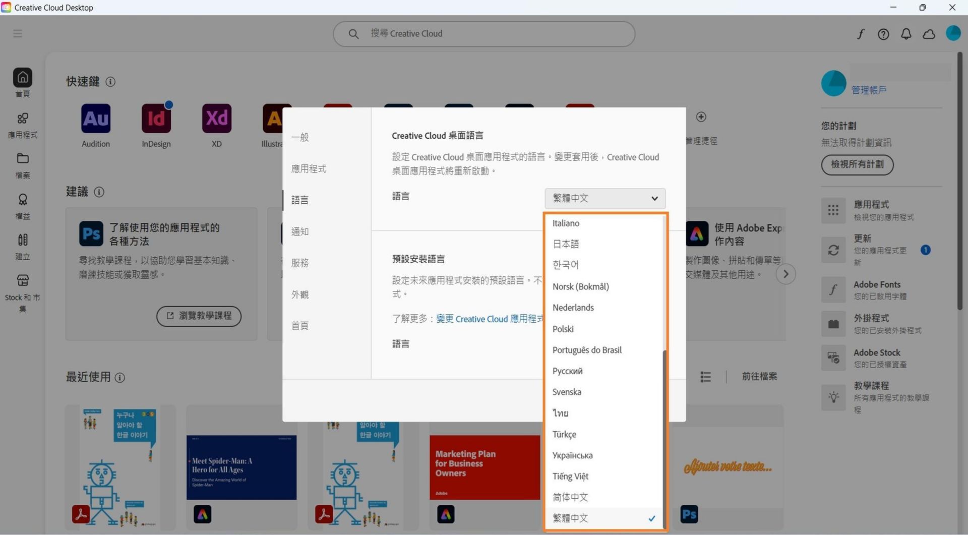
Task: Switch recent files to list view icon
Action: click(705, 377)
